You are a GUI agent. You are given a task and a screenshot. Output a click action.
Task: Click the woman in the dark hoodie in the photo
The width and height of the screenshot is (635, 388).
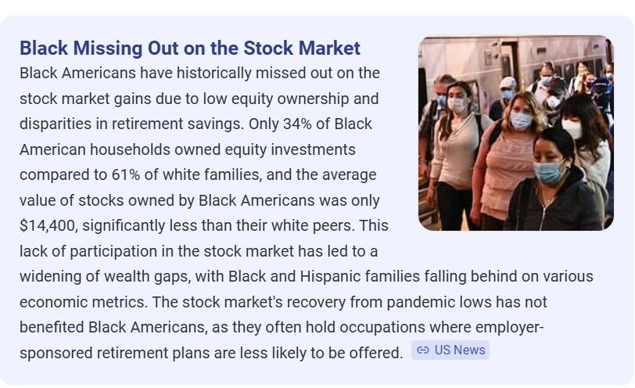554,182
